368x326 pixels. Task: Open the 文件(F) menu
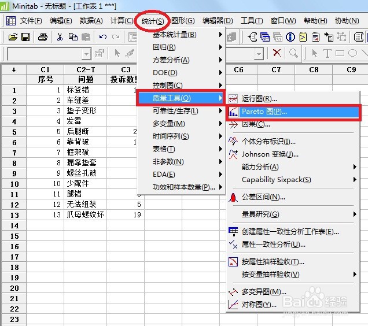[x=31, y=21]
